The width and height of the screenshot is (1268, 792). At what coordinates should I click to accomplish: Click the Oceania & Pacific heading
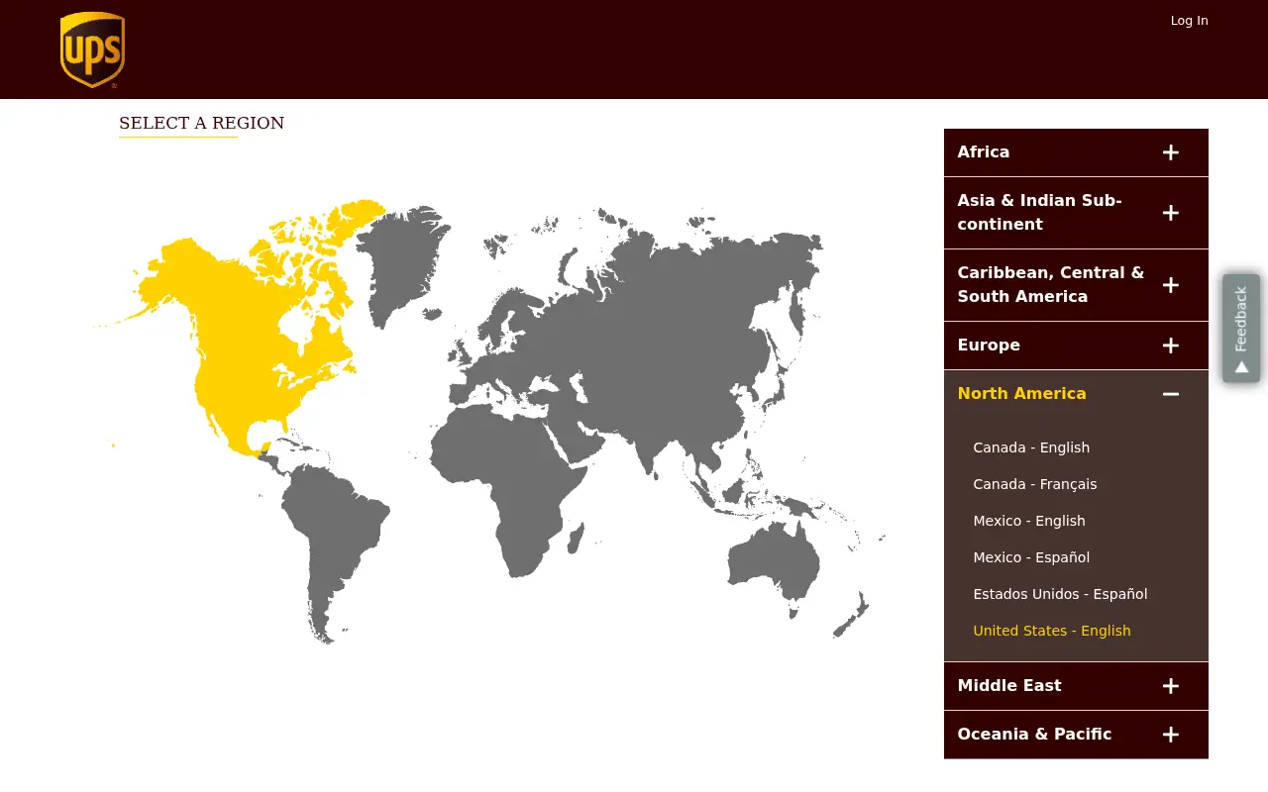pyautogui.click(x=1034, y=735)
